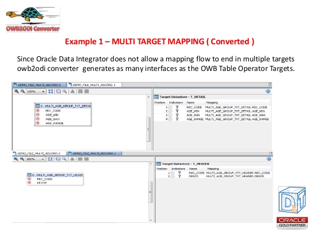Click execution indicator icon for T_DETAIL REC_CODE row
Image resolution: width=321 pixels, height=241 pixels.
click(x=177, y=107)
